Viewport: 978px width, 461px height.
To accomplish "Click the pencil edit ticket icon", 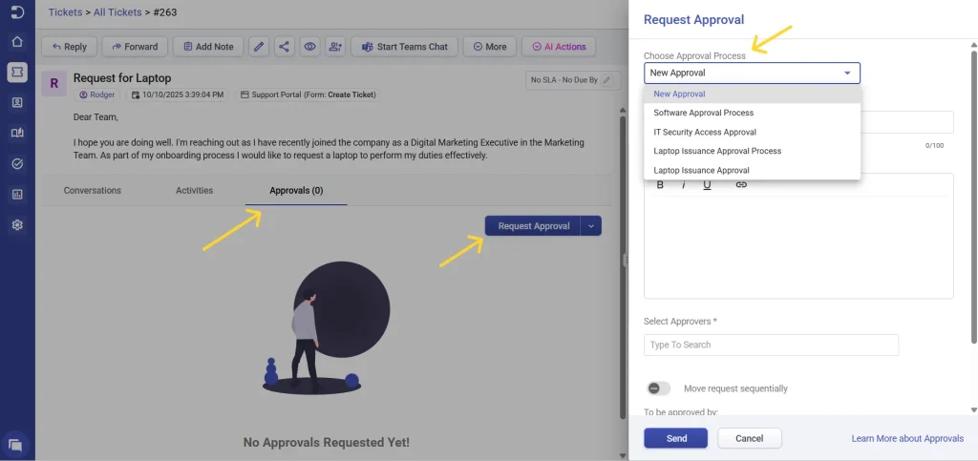I will pyautogui.click(x=258, y=47).
